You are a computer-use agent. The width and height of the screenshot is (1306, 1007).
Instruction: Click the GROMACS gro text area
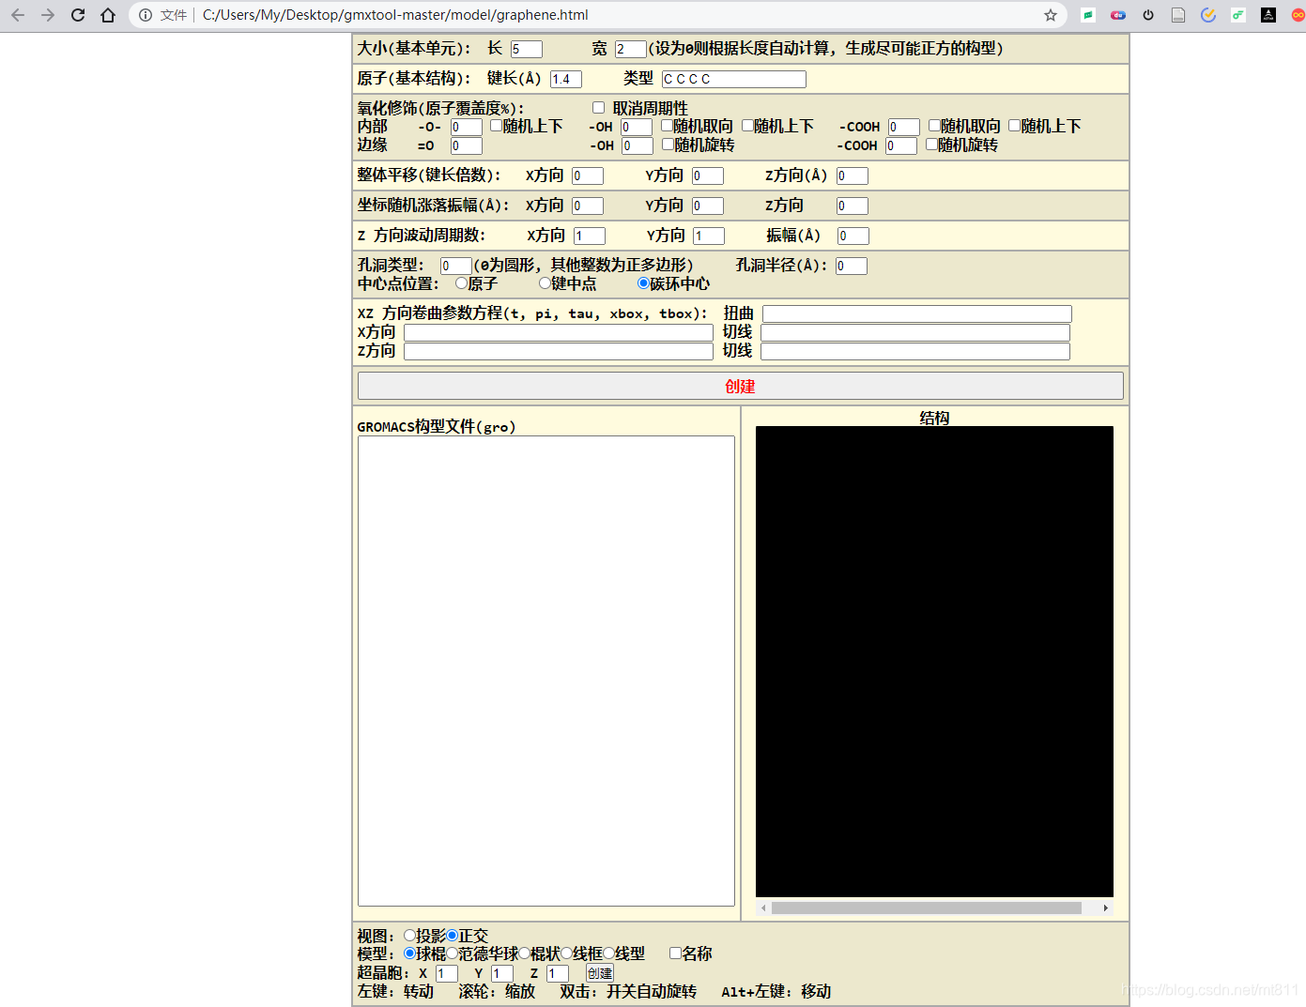[x=546, y=671]
